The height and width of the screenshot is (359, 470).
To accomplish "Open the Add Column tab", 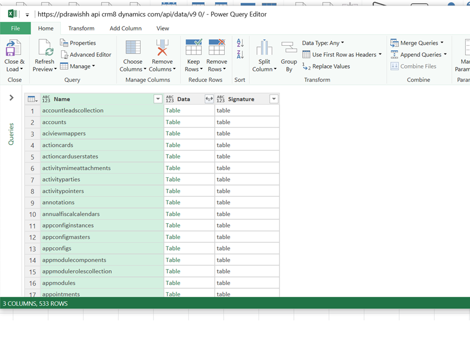I will point(126,28).
